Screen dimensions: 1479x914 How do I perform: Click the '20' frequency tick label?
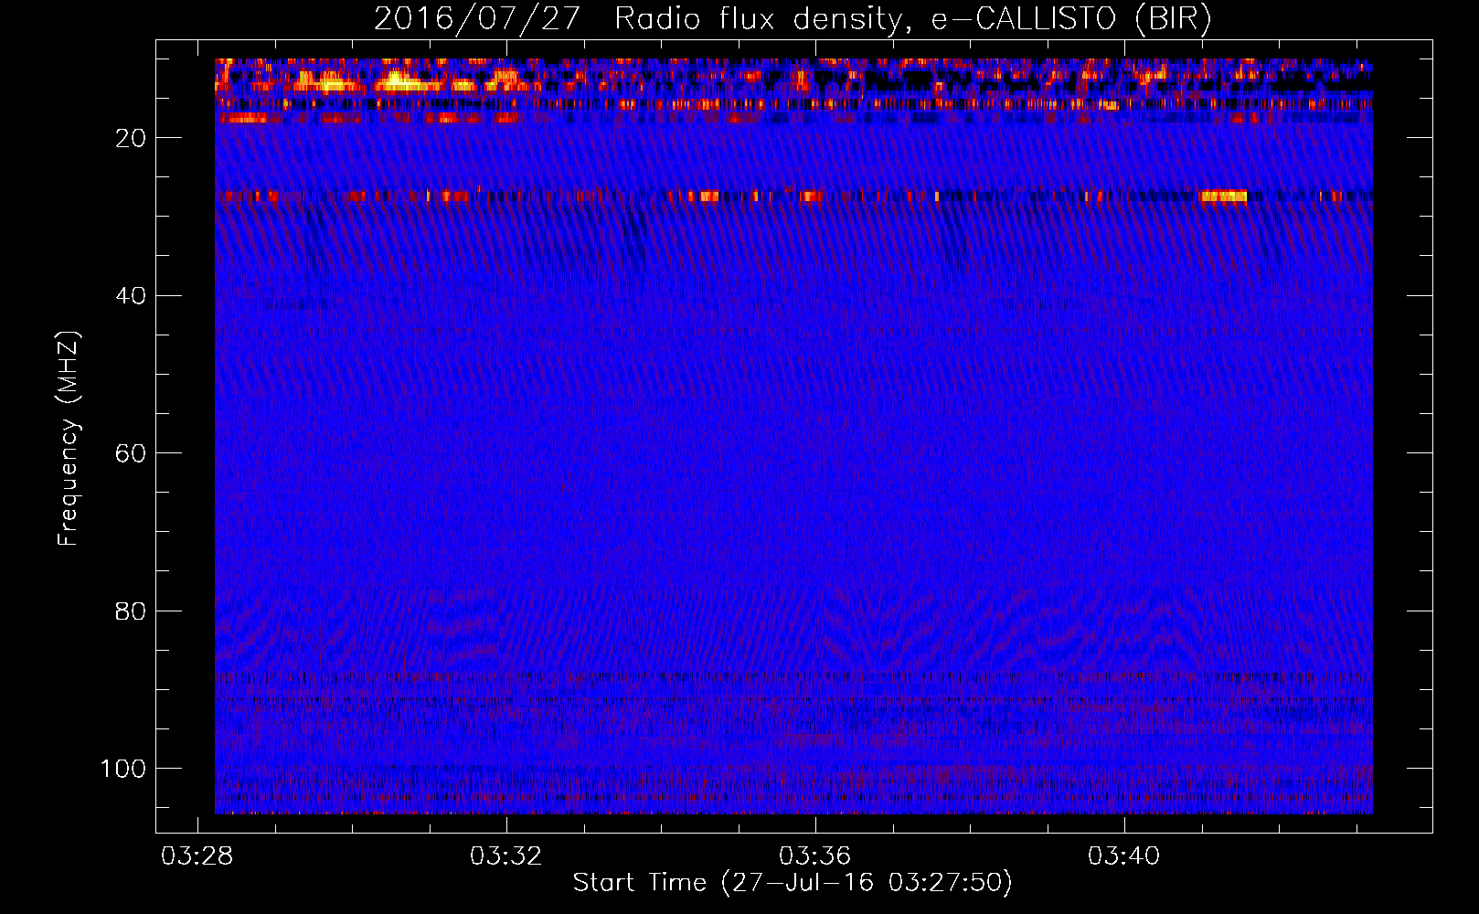click(x=131, y=138)
